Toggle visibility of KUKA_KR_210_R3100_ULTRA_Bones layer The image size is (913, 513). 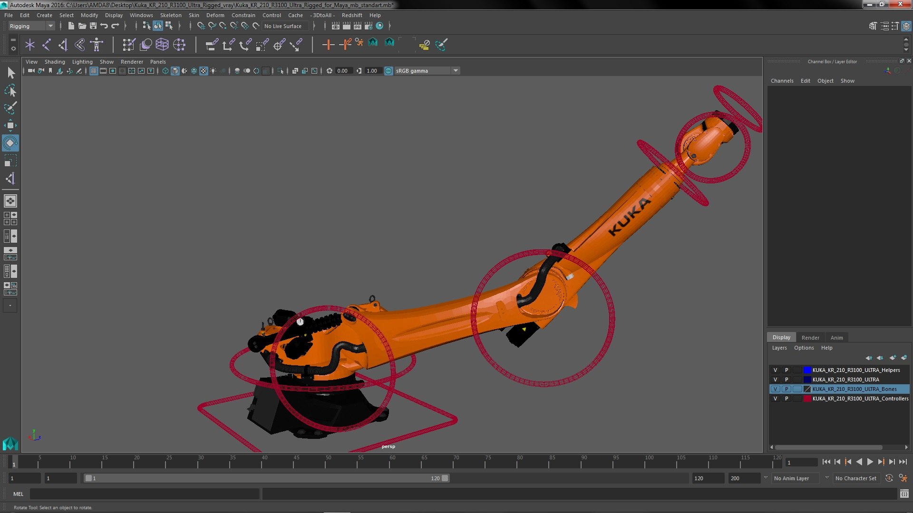click(775, 389)
